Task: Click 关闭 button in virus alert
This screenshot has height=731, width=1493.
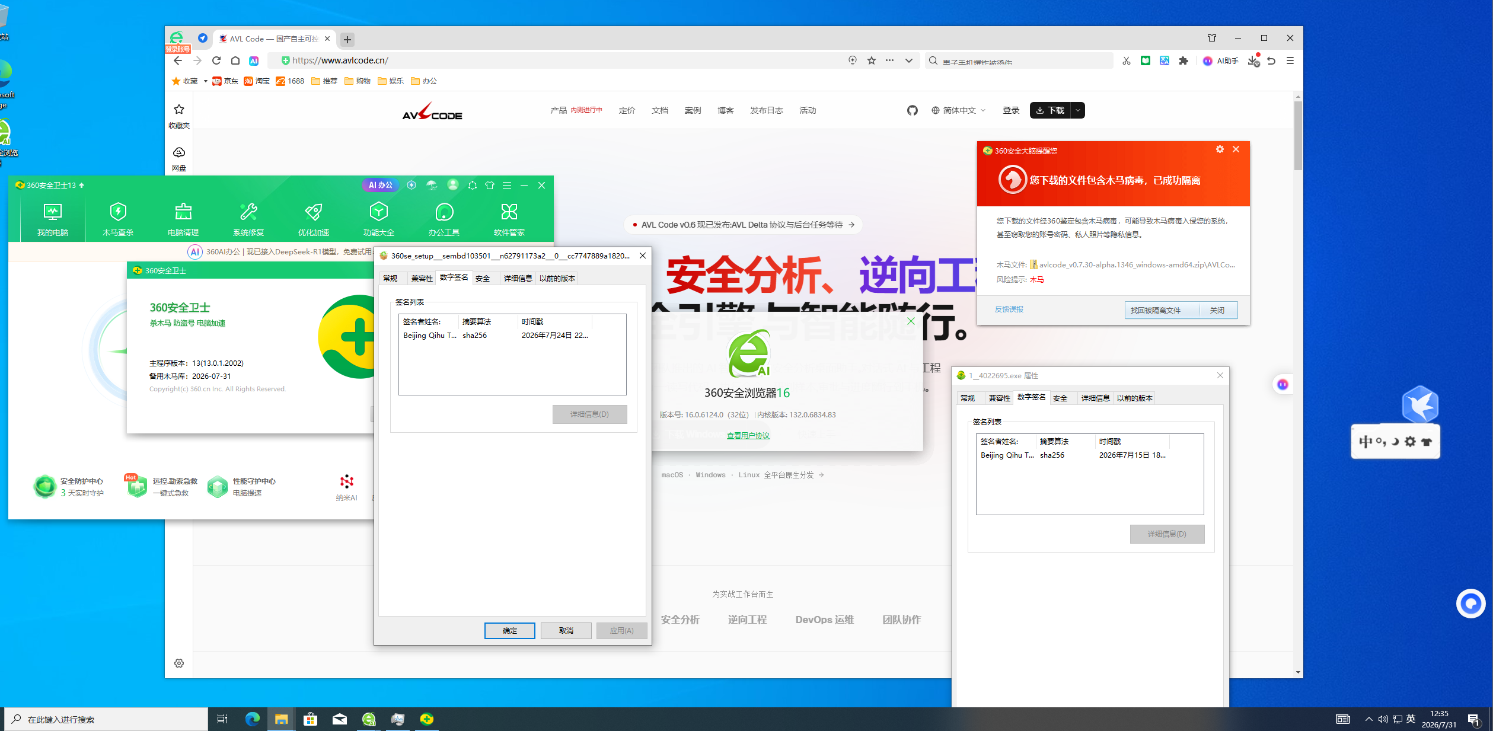Action: 1217,310
